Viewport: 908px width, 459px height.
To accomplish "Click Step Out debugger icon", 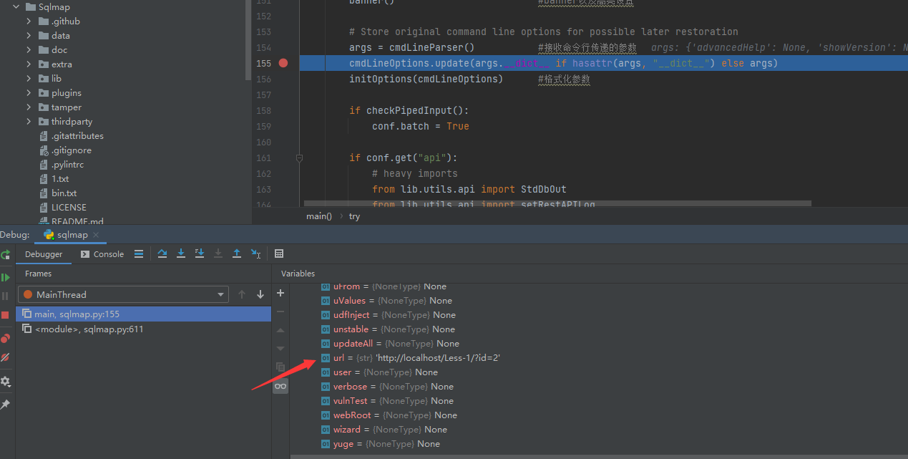I will click(237, 253).
